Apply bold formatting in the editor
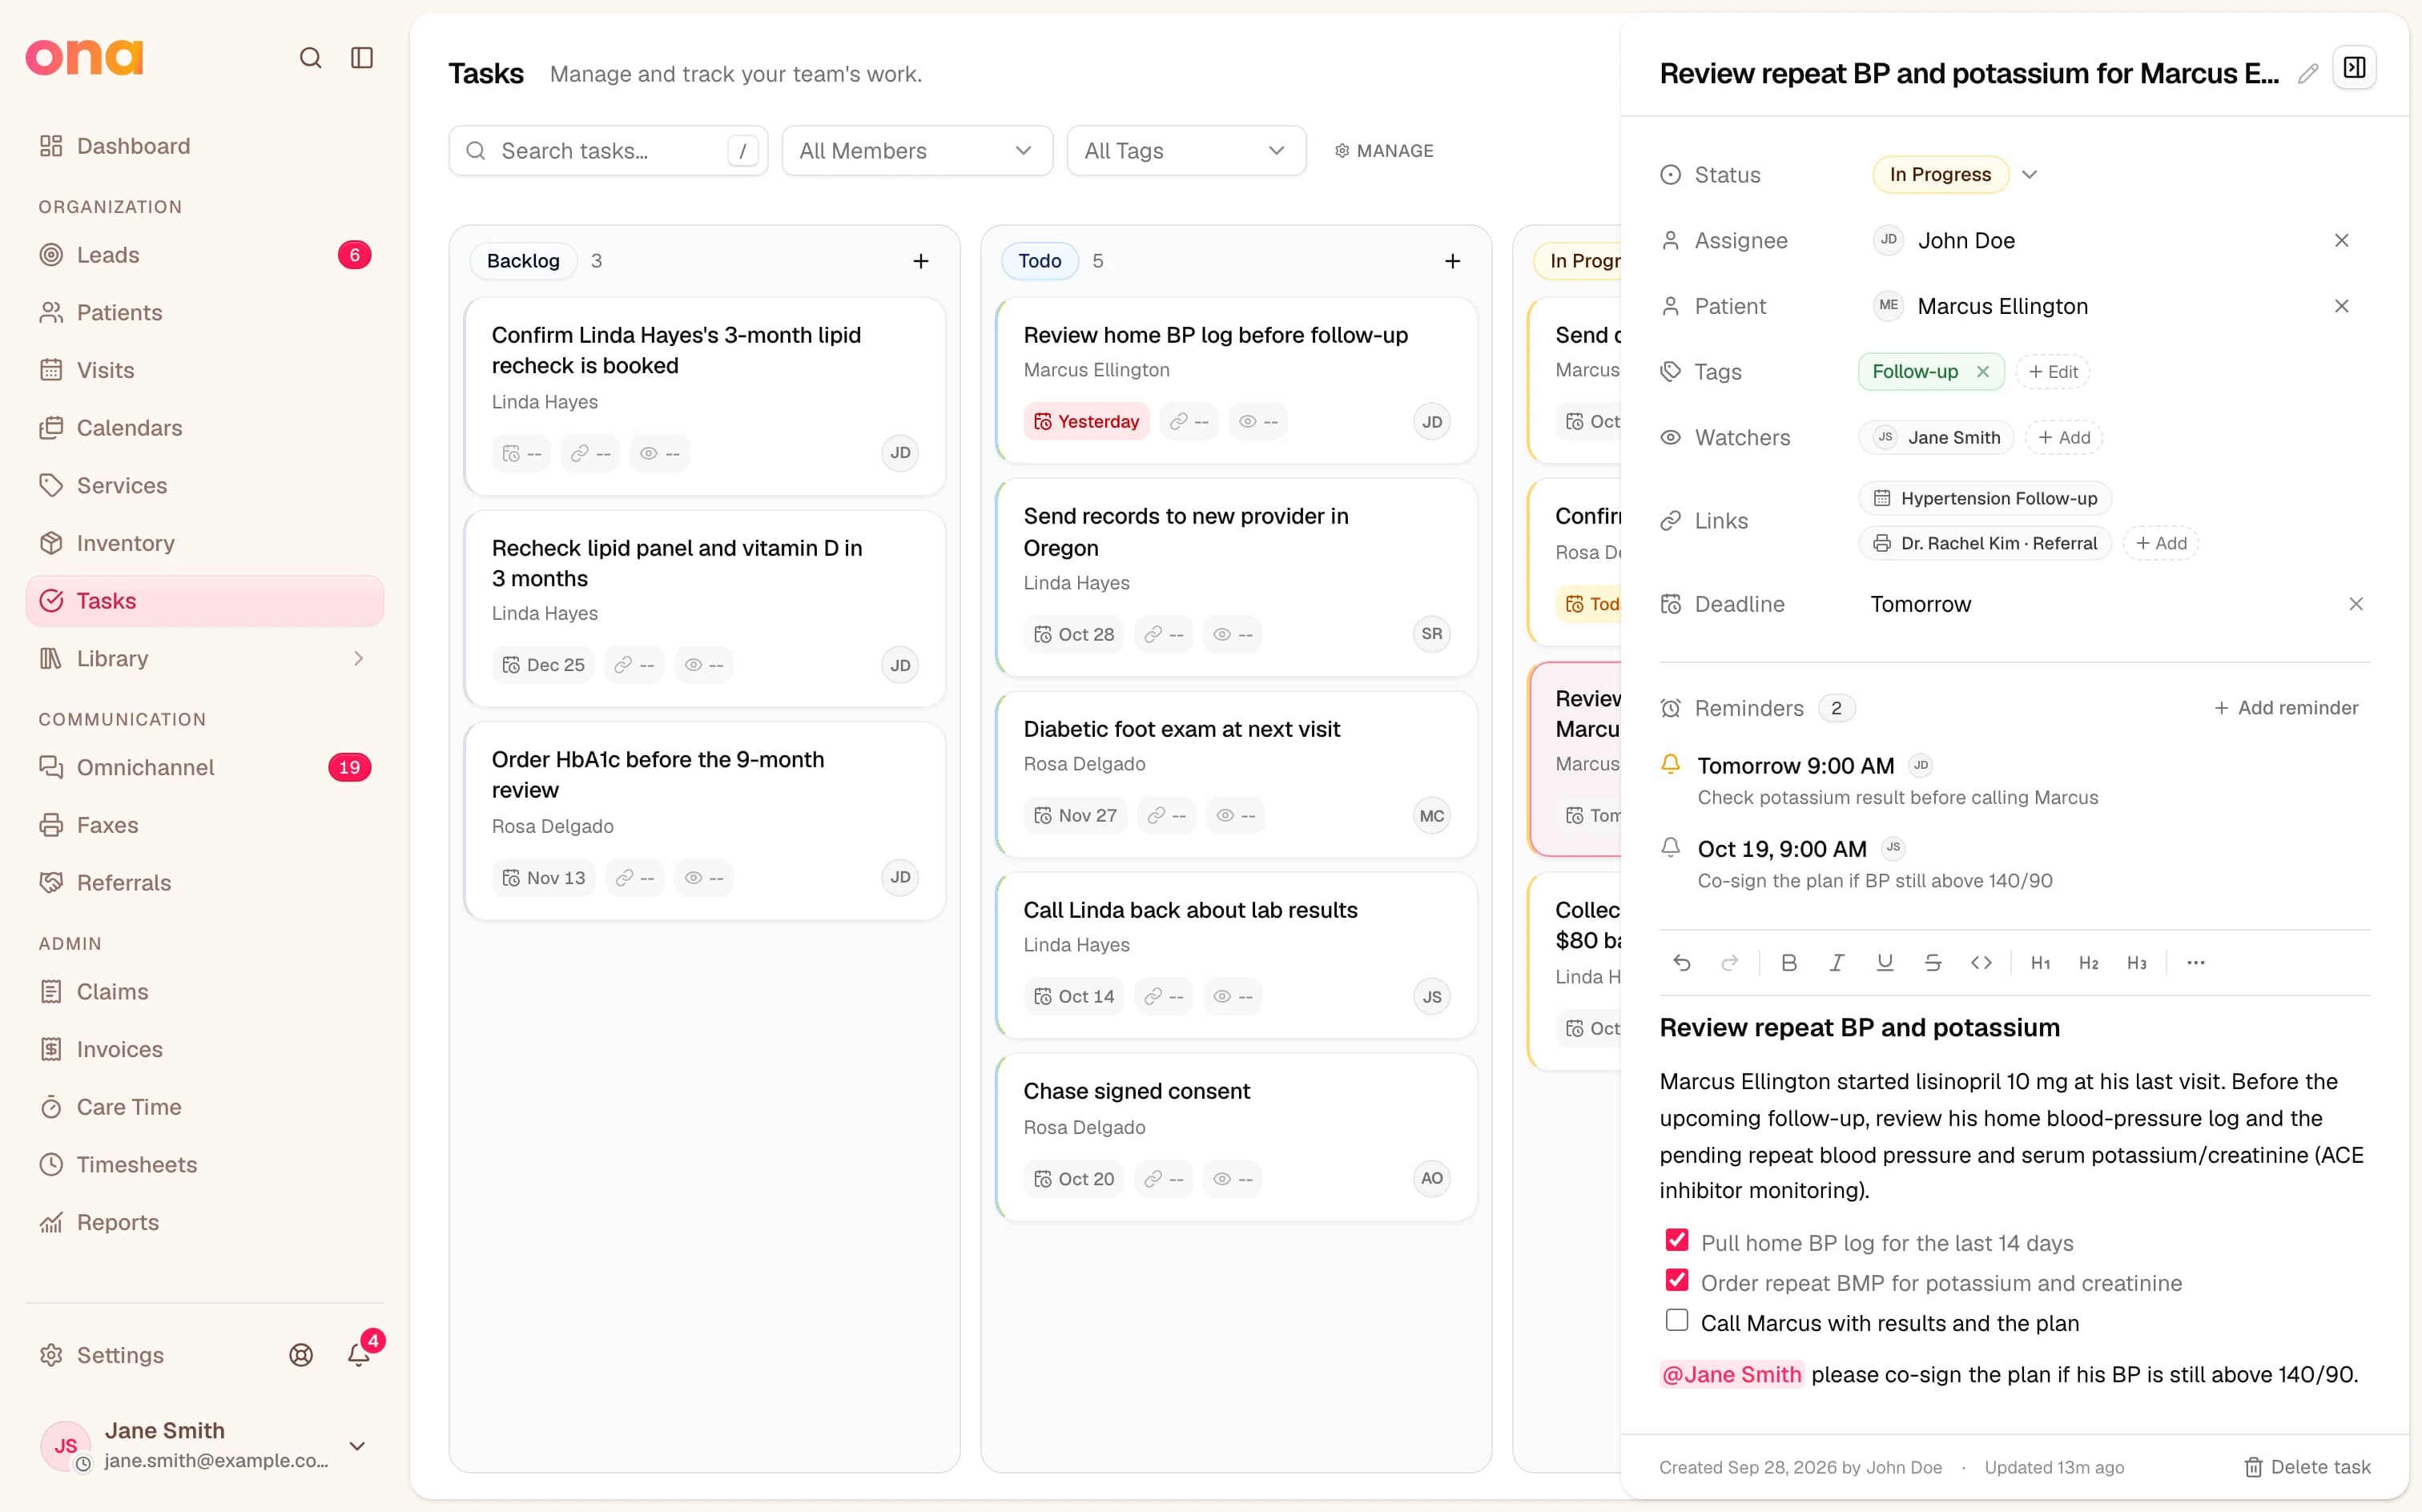The image size is (2422, 1512). click(x=1789, y=962)
